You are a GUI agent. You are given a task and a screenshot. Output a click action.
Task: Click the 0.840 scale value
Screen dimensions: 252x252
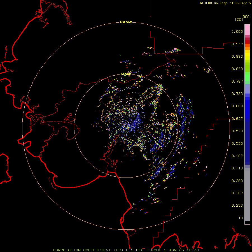coord(237,69)
